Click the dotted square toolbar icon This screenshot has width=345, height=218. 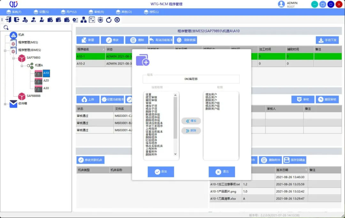tap(92, 20)
